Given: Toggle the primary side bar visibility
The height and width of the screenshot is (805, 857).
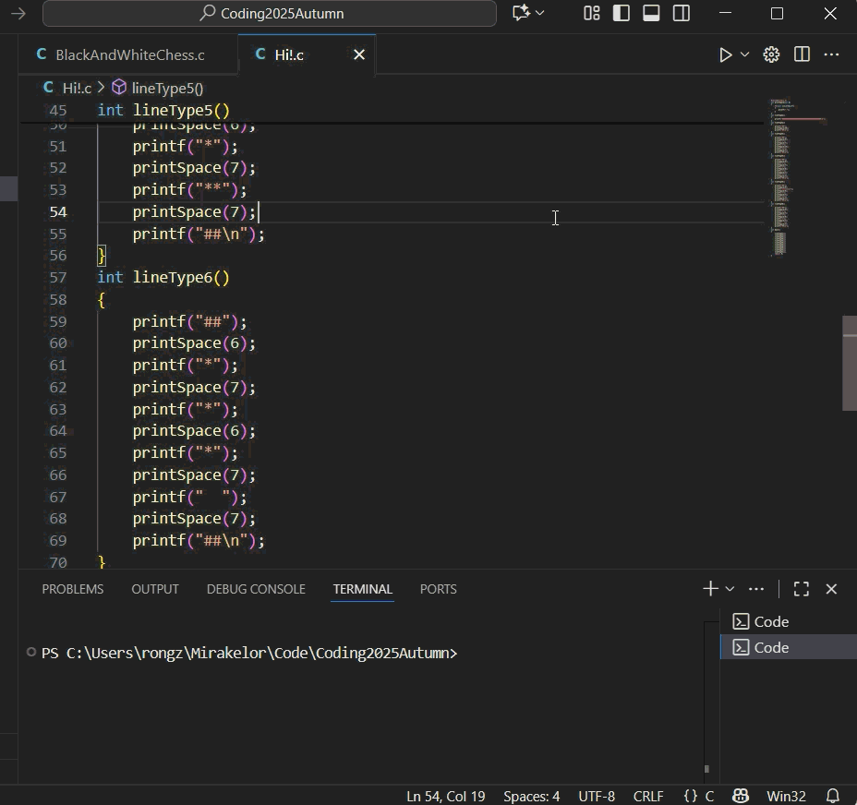Looking at the screenshot, I should pos(622,13).
